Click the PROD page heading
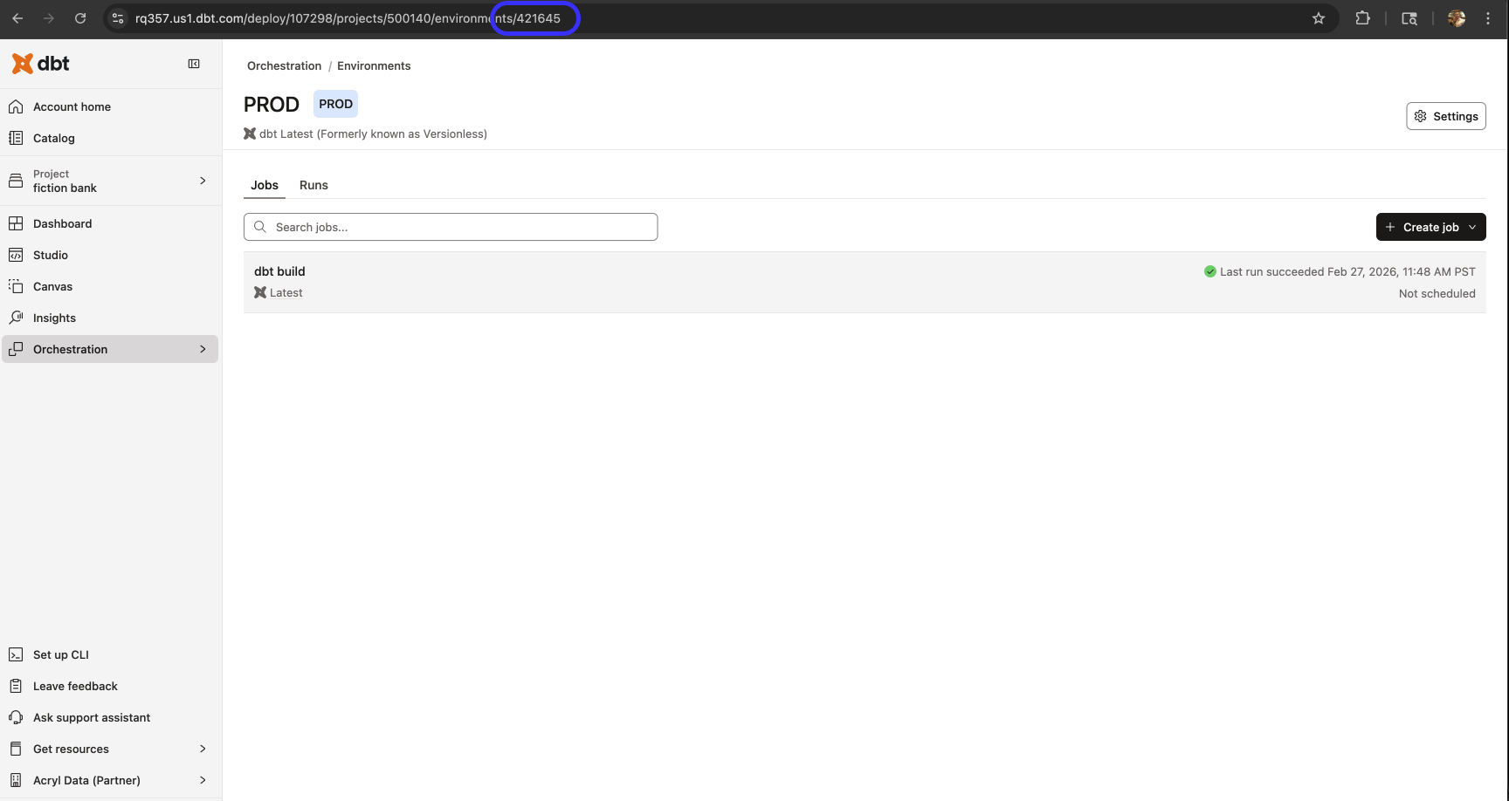 272,104
